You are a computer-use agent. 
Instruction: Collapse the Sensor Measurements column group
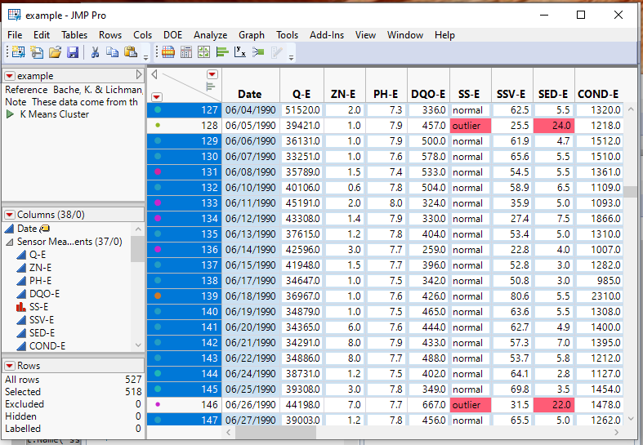(x=10, y=242)
